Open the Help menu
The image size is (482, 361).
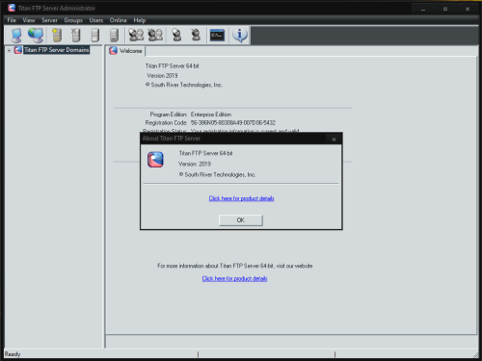tap(140, 20)
